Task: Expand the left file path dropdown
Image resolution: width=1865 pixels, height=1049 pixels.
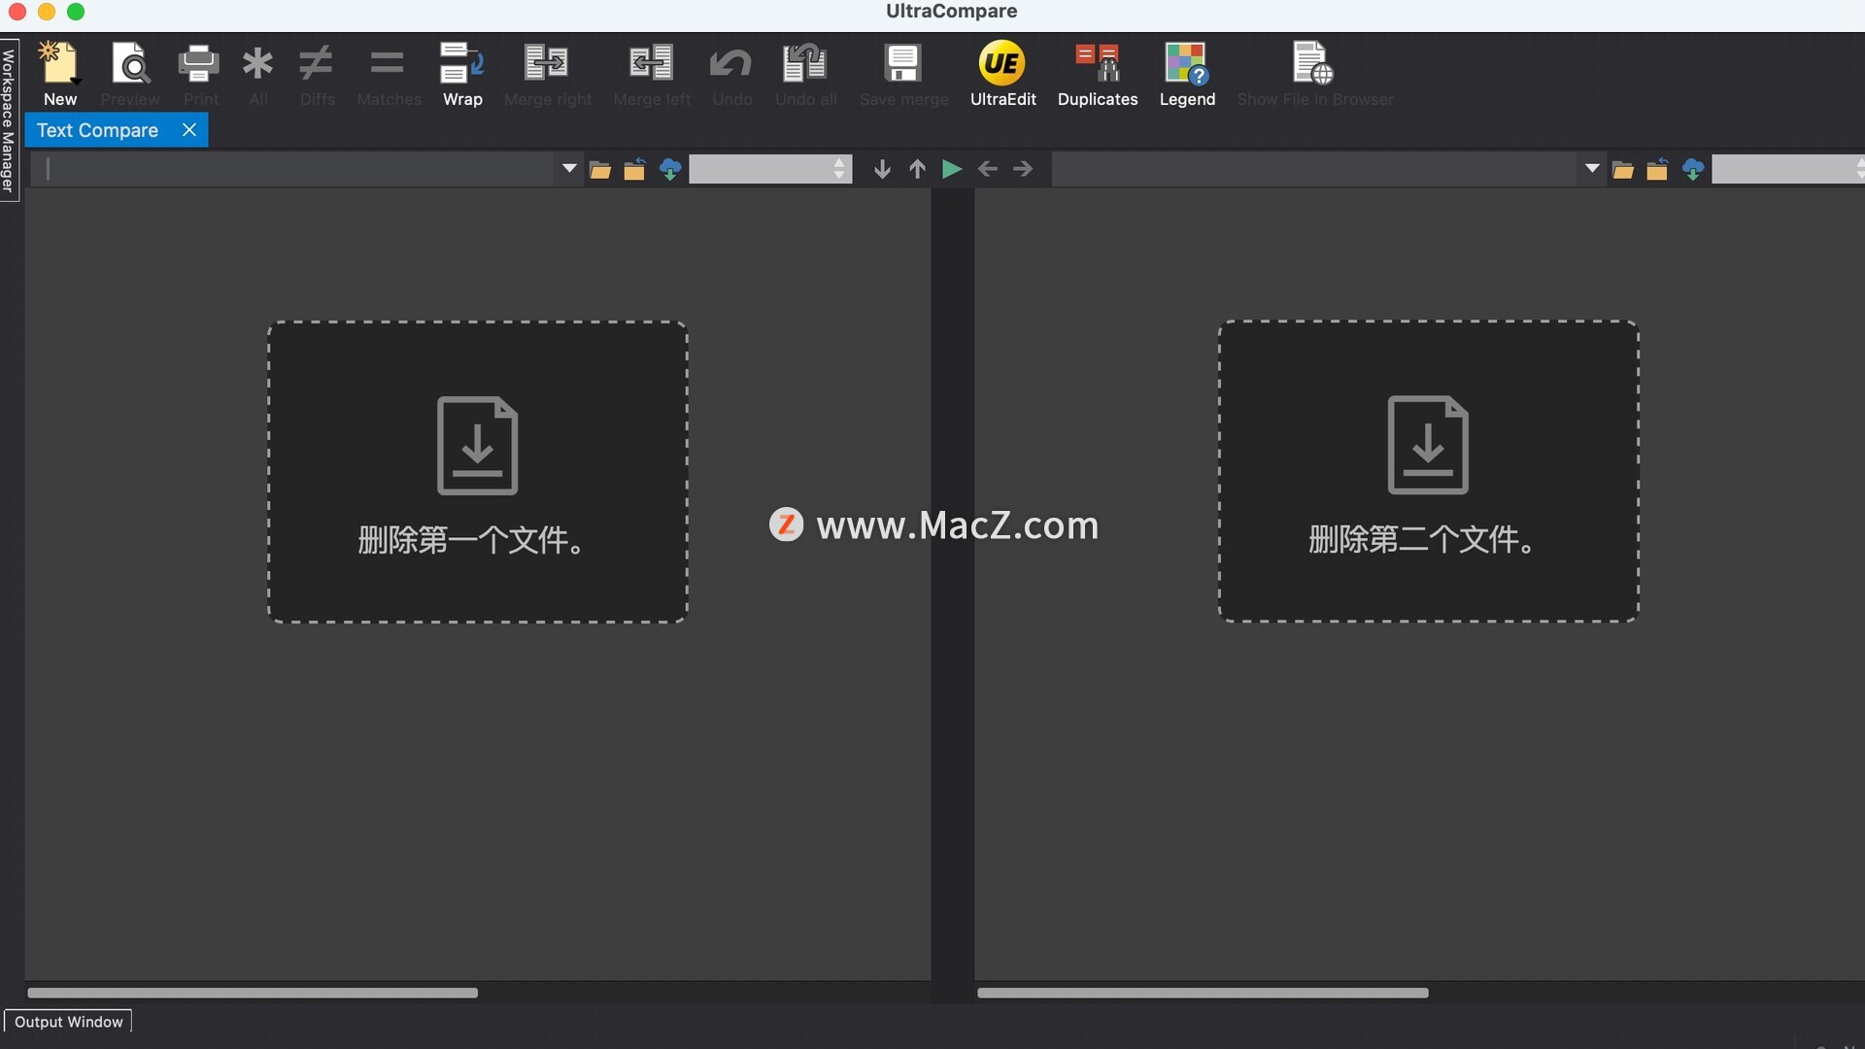Action: (x=569, y=169)
